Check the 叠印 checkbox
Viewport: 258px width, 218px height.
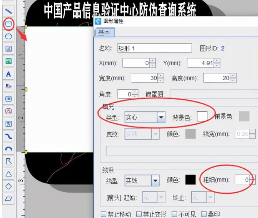click(x=204, y=214)
